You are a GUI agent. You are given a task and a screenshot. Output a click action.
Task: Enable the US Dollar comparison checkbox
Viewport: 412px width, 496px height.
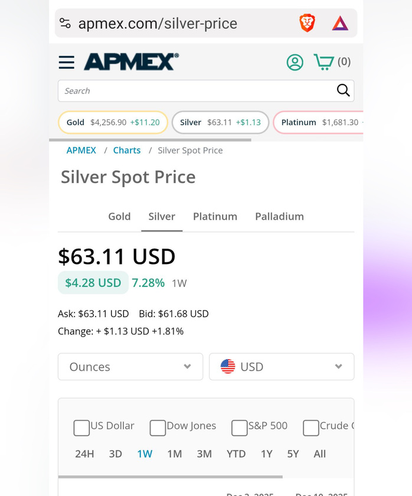point(81,428)
